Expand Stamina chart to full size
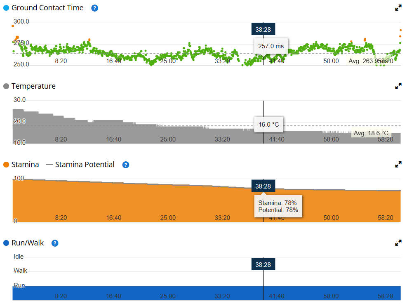 point(398,165)
